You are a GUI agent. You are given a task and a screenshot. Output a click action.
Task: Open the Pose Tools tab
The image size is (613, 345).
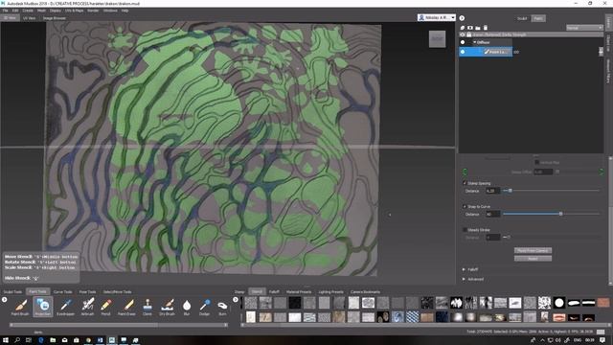pos(87,291)
